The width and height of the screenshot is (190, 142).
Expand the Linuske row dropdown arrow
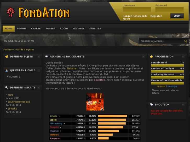59,116
